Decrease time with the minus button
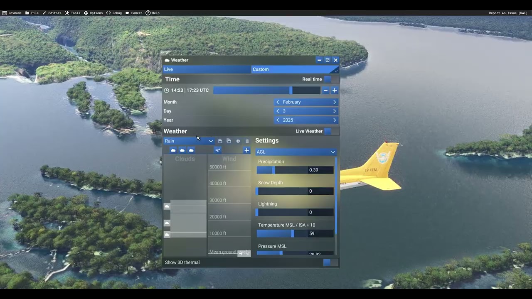The width and height of the screenshot is (532, 299). tap(325, 90)
